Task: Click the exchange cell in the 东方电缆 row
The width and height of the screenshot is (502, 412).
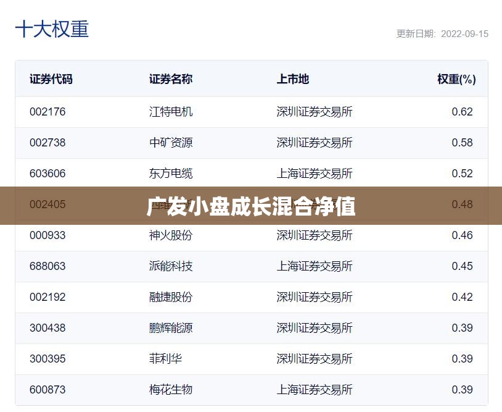Action: pos(315,174)
